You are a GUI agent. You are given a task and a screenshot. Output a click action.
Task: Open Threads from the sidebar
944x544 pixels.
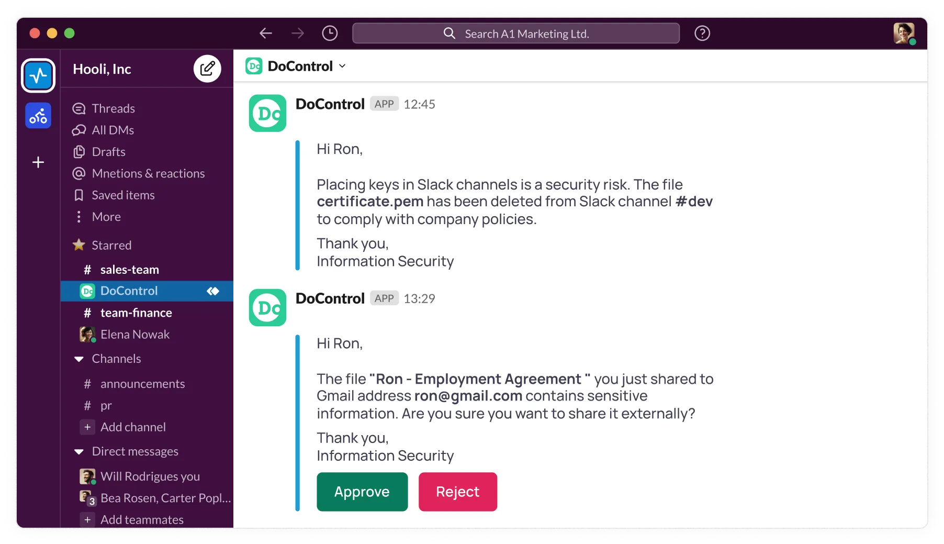(113, 108)
